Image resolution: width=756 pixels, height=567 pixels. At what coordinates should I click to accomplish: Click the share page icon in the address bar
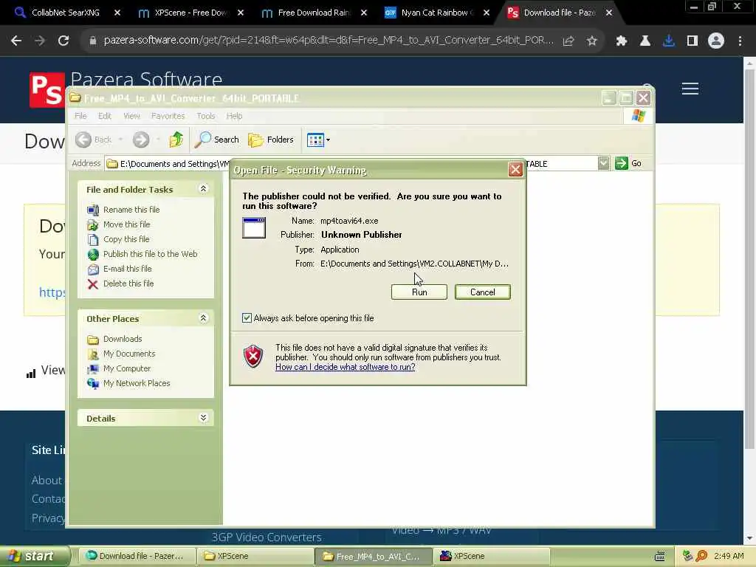pos(568,41)
